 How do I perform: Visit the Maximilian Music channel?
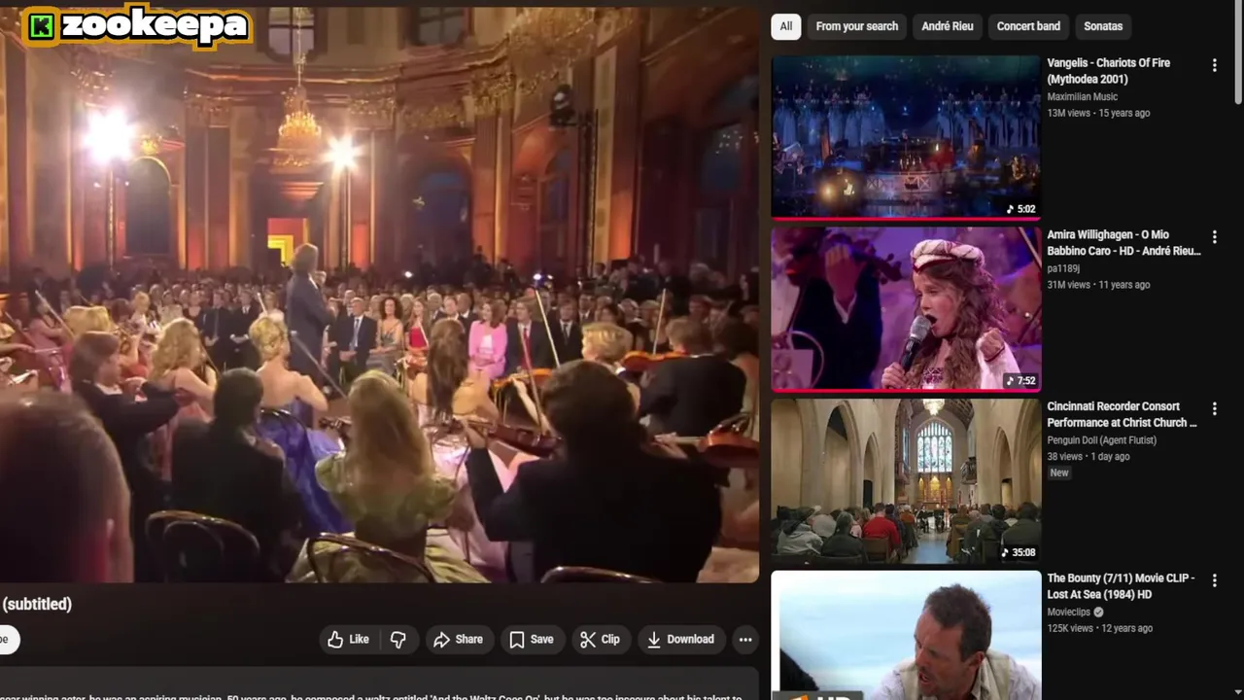coord(1082,96)
